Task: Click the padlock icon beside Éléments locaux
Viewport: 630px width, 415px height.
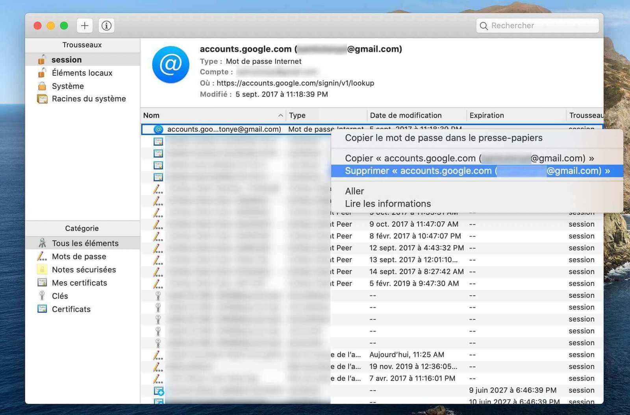Action: [42, 73]
